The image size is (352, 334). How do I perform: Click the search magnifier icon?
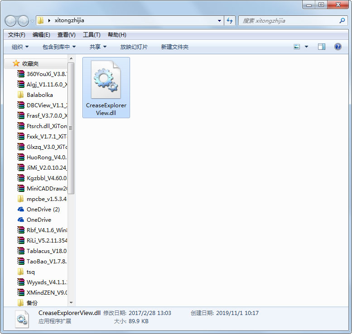pyautogui.click(x=342, y=21)
